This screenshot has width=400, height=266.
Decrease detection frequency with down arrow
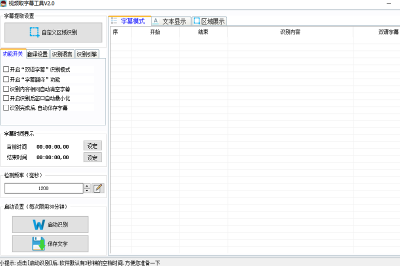(87, 191)
